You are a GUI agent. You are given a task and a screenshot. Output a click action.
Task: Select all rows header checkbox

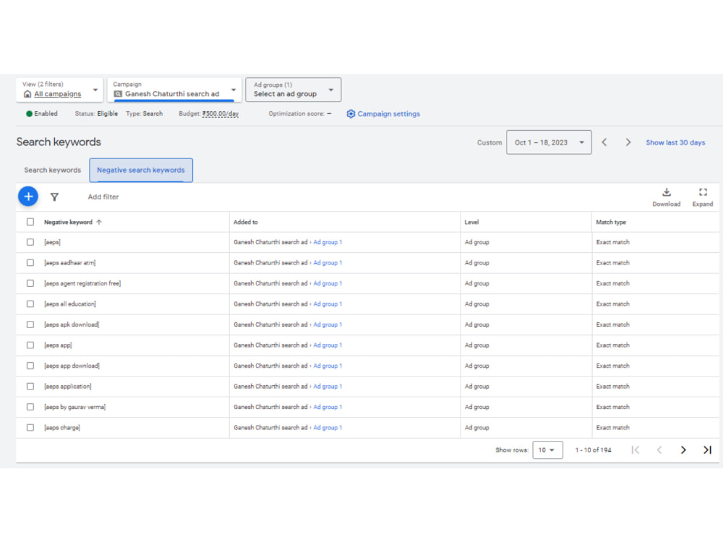pos(30,222)
